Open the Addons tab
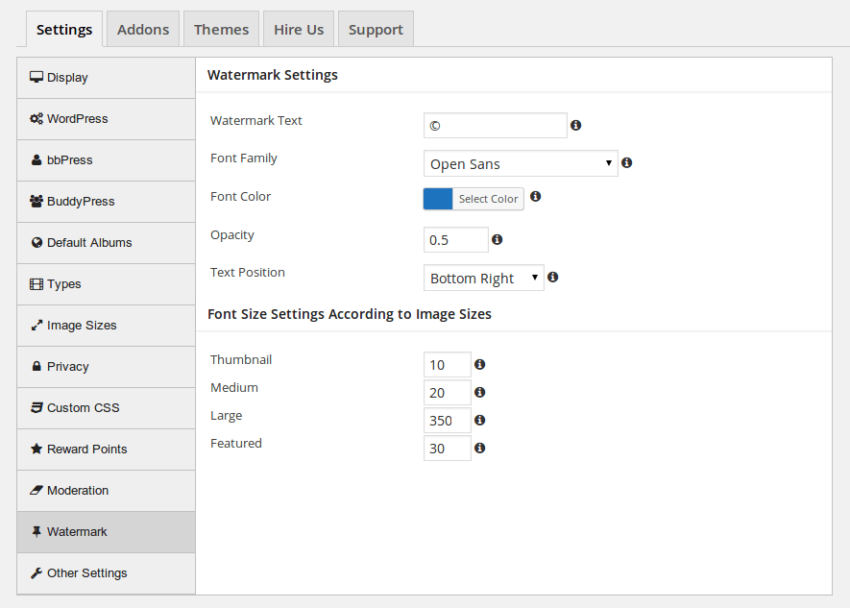Screen dimensions: 850x608 click(143, 29)
